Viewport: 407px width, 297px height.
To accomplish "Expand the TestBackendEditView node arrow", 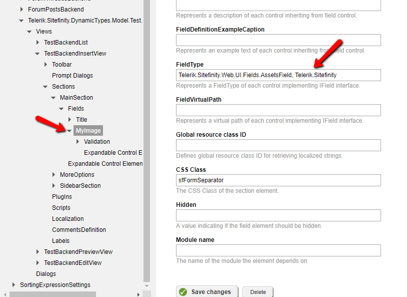I will pyautogui.click(x=38, y=263).
